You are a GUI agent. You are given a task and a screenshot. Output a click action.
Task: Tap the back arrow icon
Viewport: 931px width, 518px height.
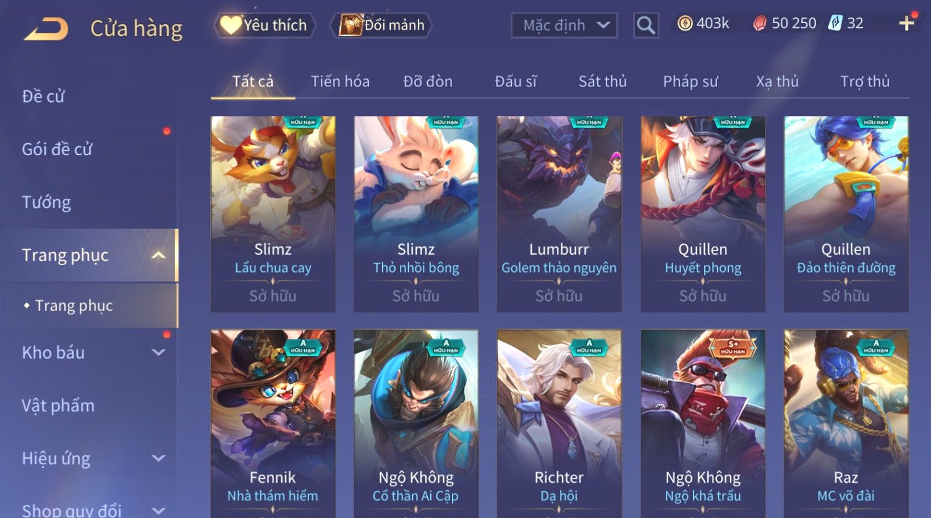click(46, 29)
